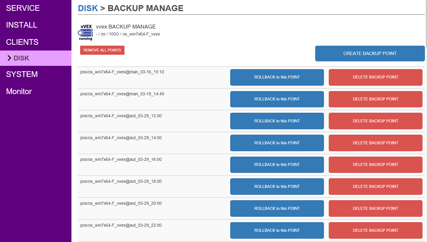Rollback to the aut_03-29_14:00 point
Screen dimensions: 427x242
click(277, 143)
